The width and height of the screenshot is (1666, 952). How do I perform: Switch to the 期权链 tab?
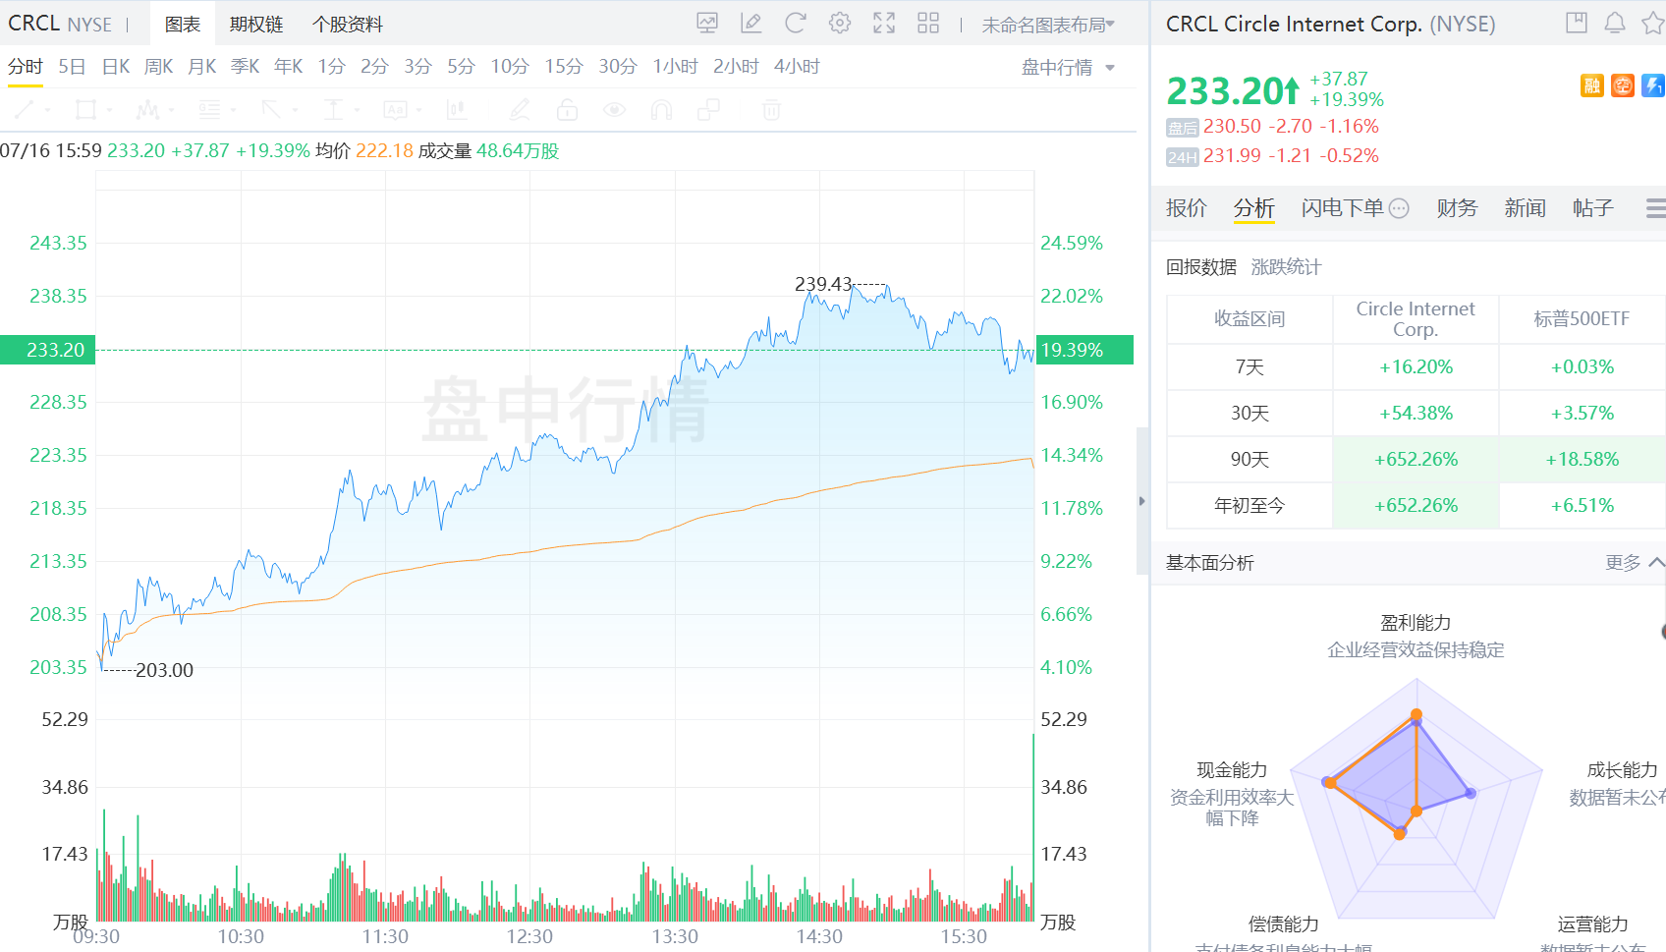[x=255, y=25]
